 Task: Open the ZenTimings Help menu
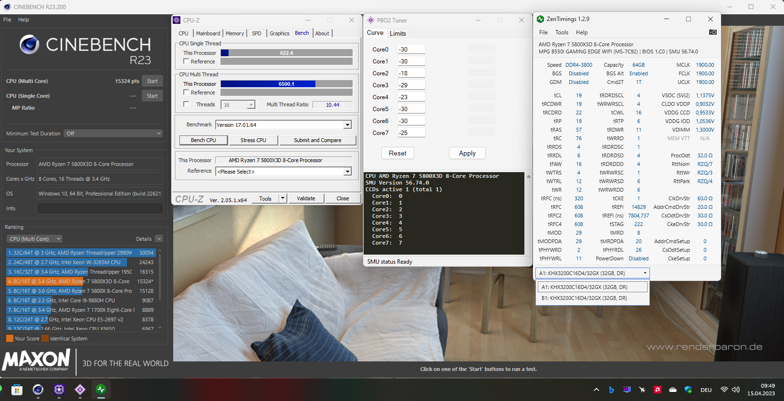tap(582, 32)
